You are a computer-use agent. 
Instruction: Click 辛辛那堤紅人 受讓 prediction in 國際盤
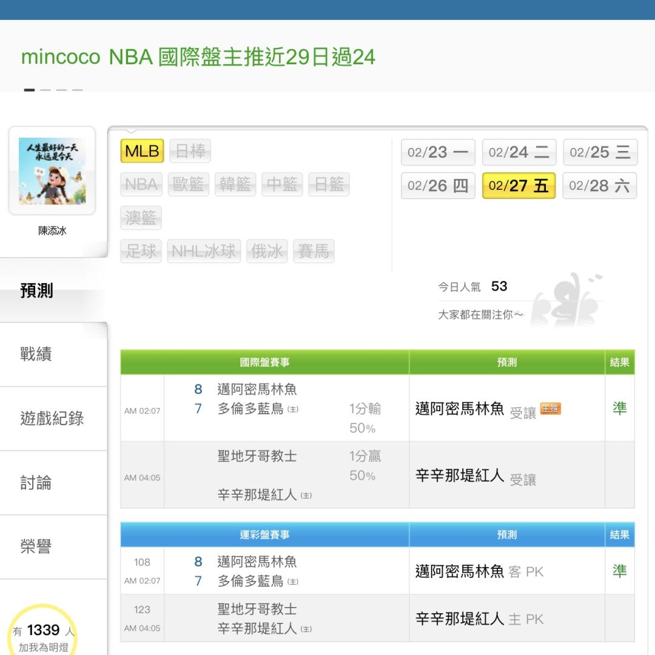[x=475, y=477]
